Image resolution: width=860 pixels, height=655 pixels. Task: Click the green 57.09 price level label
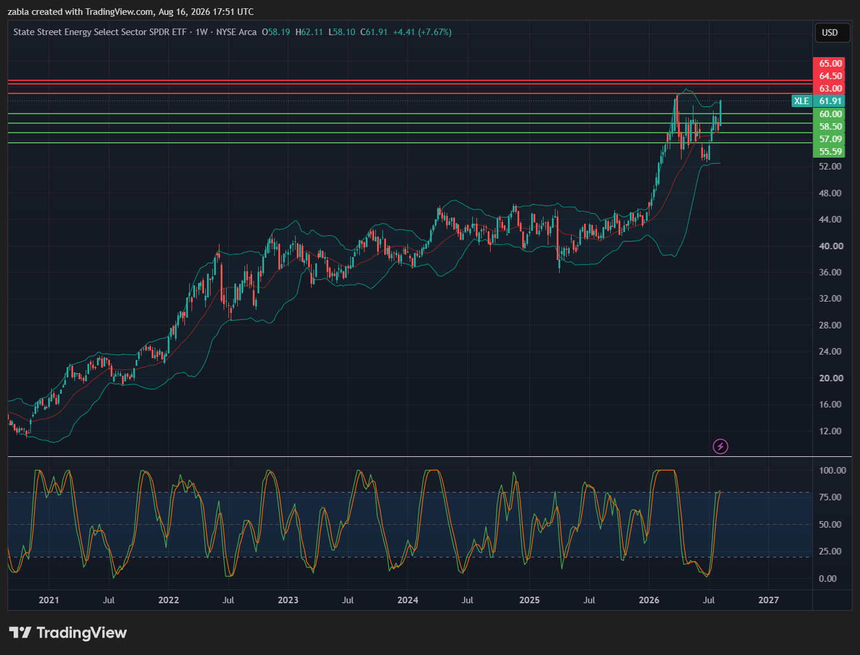click(830, 139)
